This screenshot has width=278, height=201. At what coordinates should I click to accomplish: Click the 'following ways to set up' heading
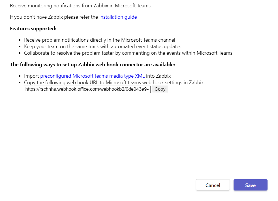pyautogui.click(x=92, y=65)
